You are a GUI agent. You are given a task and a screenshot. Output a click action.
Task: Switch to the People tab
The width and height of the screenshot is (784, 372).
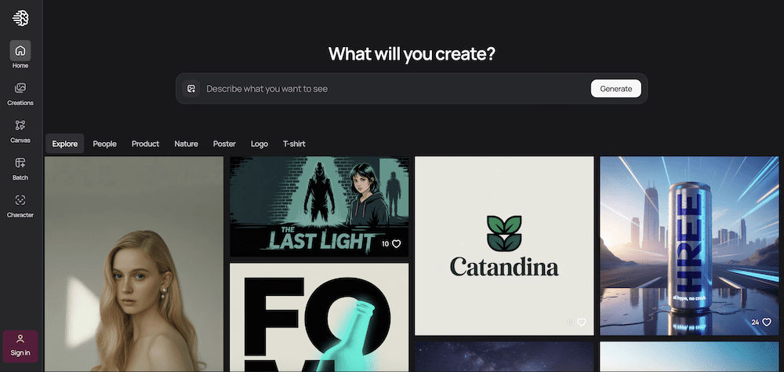[104, 144]
